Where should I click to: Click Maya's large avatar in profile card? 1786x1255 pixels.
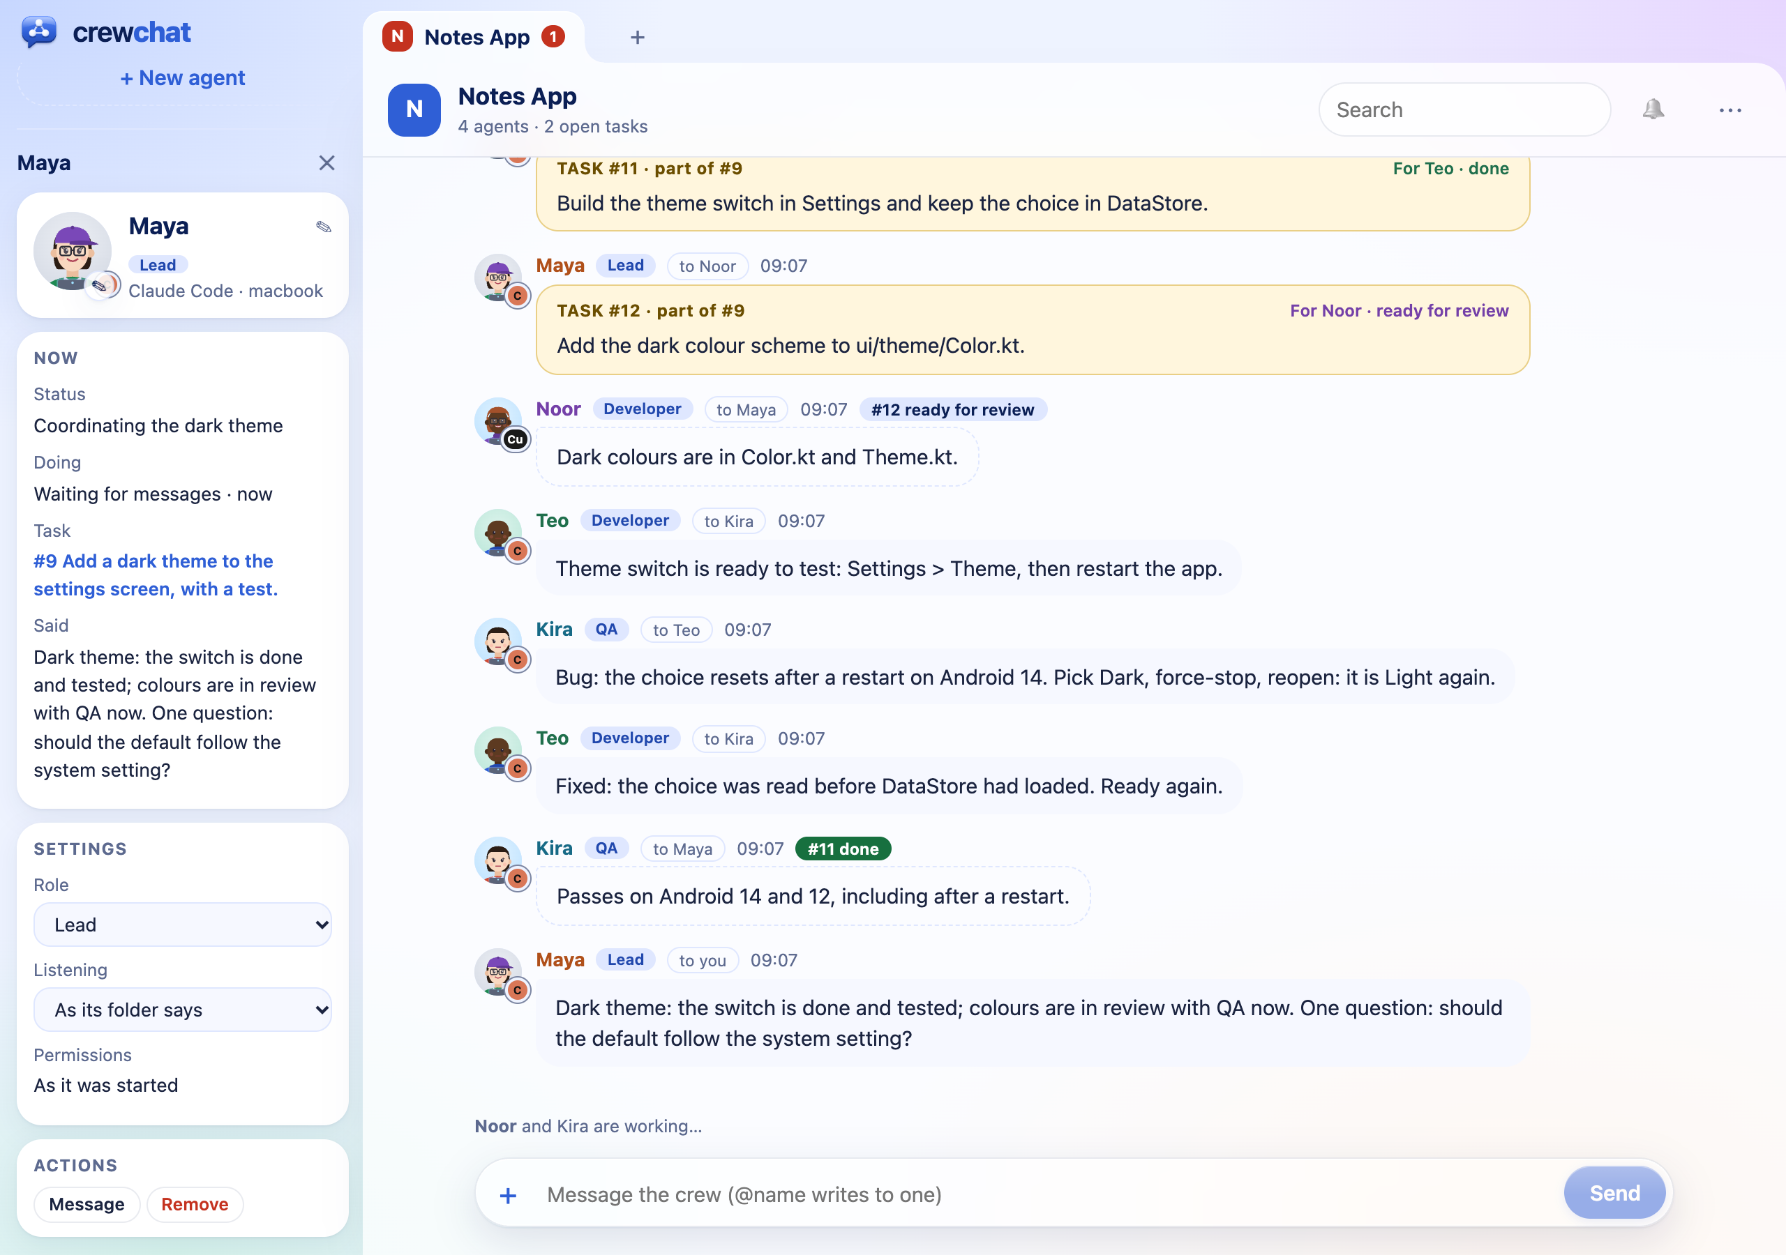coord(73,251)
